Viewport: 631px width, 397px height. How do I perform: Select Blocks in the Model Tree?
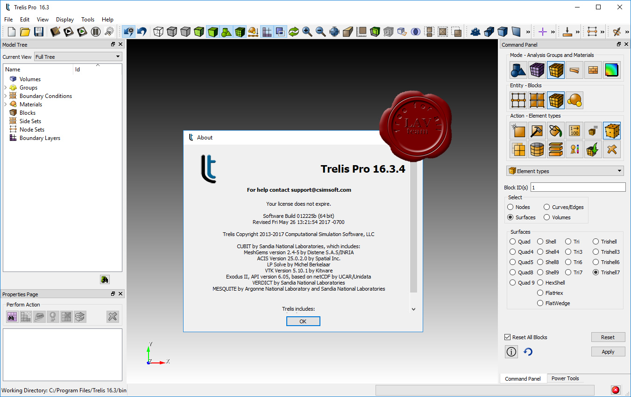28,113
